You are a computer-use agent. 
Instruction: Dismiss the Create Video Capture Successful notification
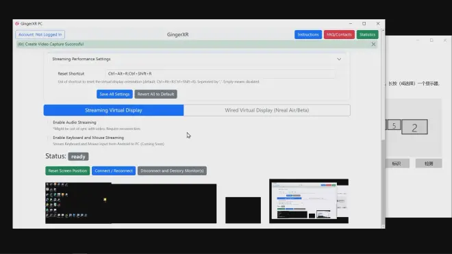[x=373, y=44]
